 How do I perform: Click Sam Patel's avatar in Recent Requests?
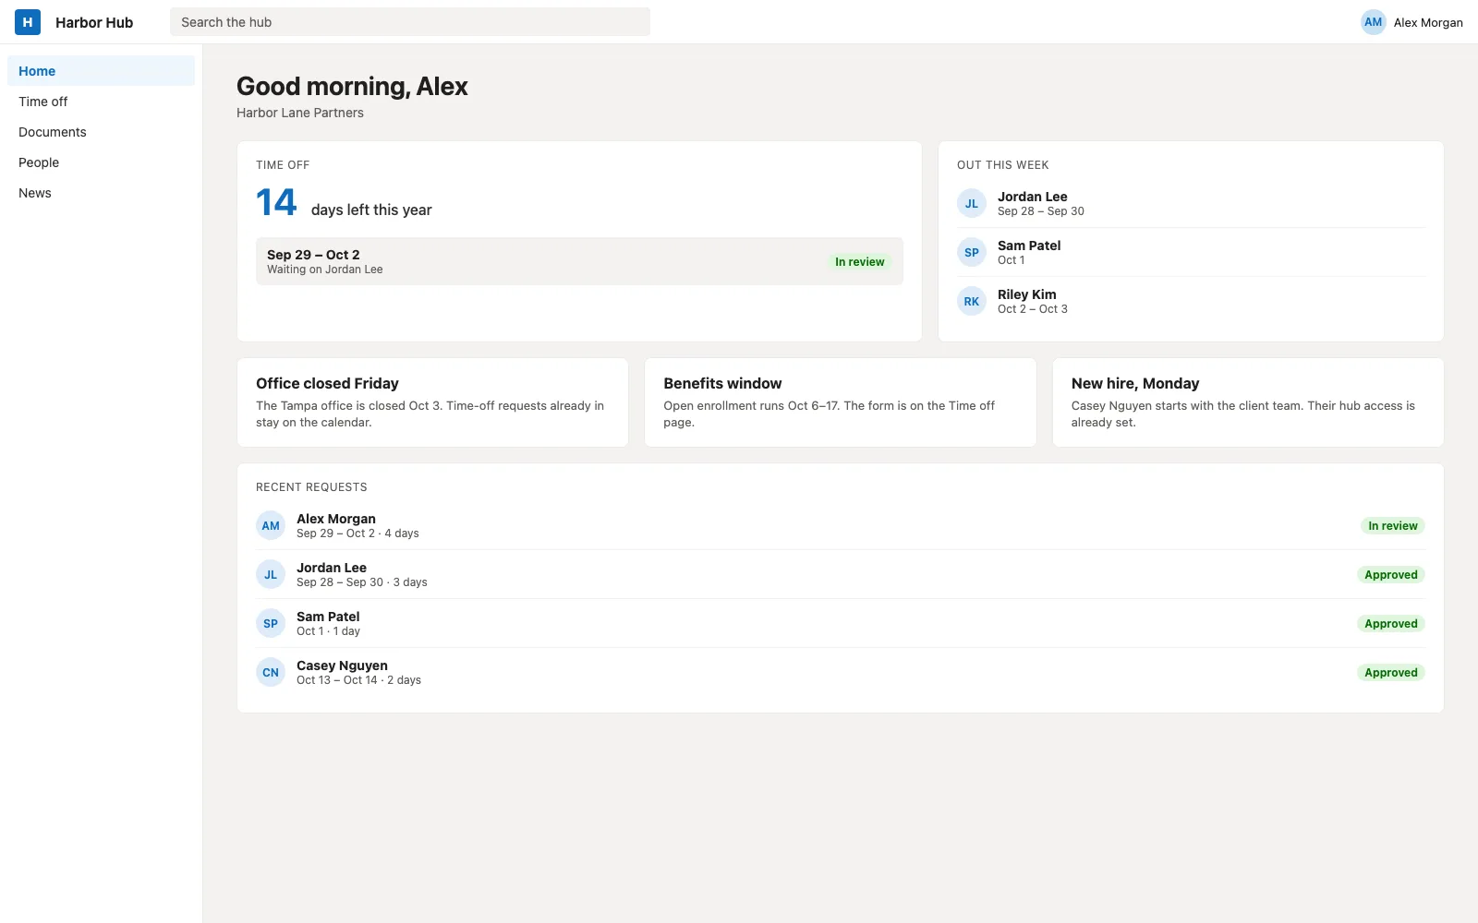271,624
